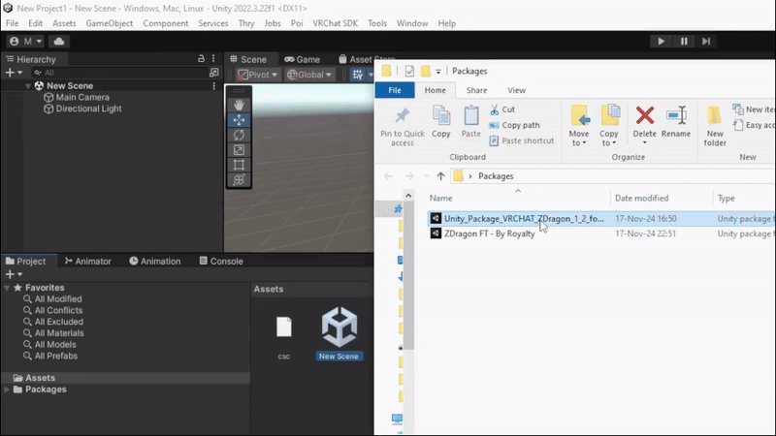Open Hierarchy panel options menu
Viewport: 776px width, 436px height.
213,58
